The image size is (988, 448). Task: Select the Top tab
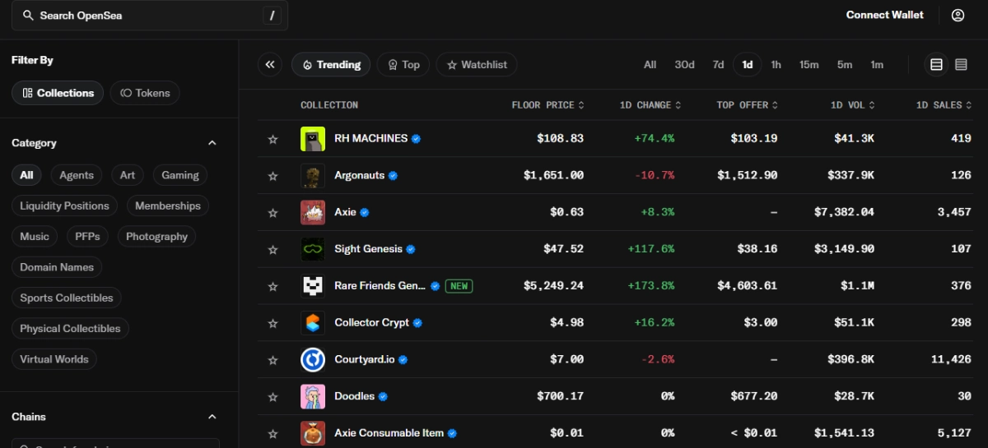click(403, 64)
